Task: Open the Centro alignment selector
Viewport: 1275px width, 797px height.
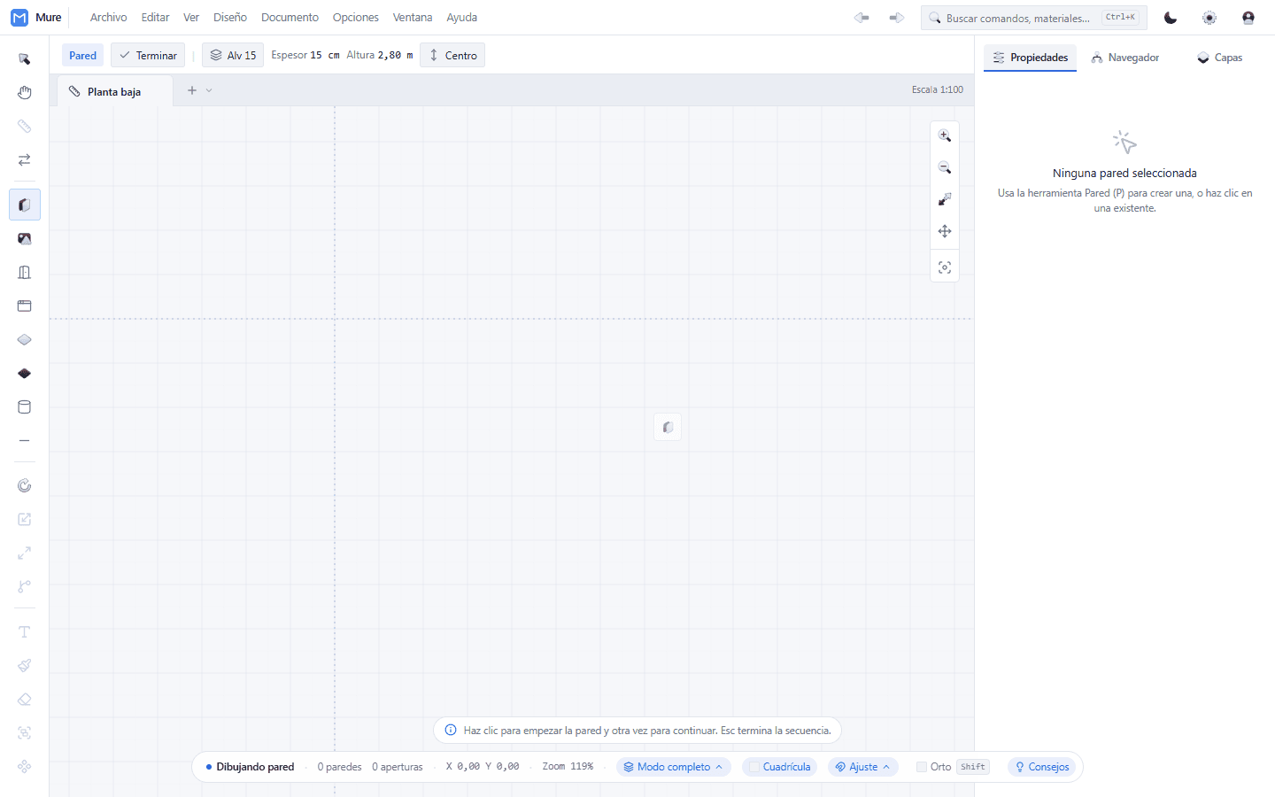Action: 452,55
